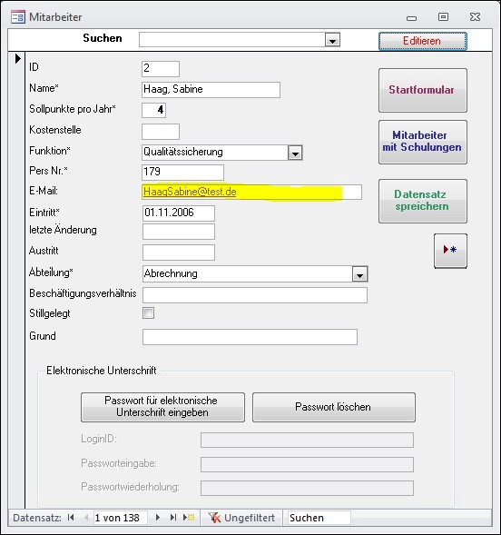This screenshot has height=535, width=501.
Task: Click Mitarbeiter mit Schulungen button
Action: 423,142
